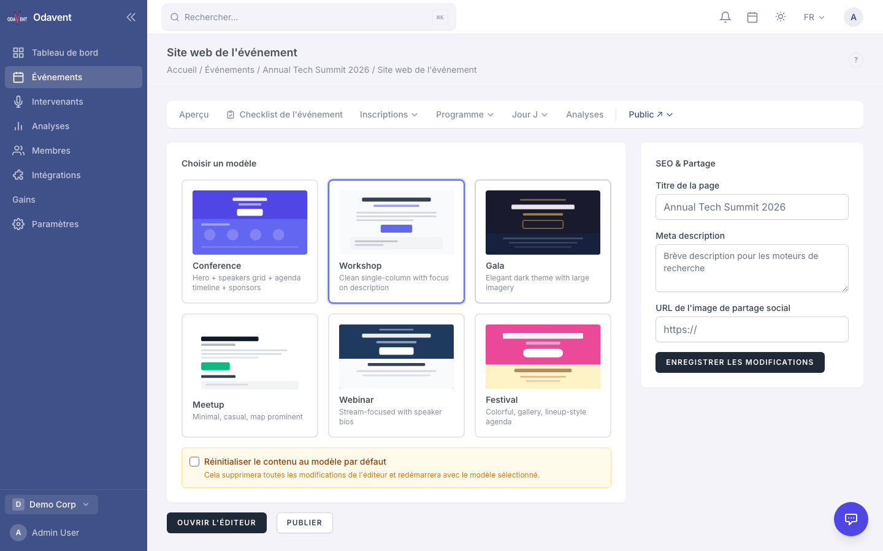
Task: Focus the Rechercher search field
Action: pos(309,17)
